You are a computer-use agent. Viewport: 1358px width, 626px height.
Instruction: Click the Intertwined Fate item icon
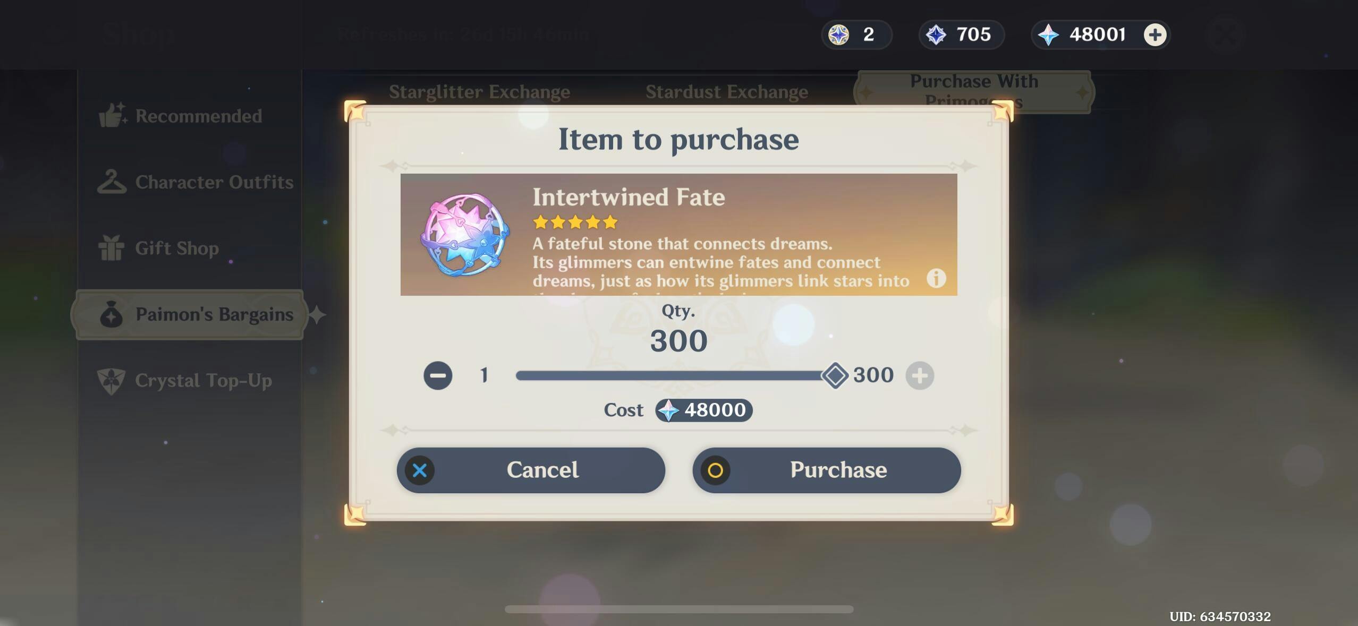coord(465,235)
